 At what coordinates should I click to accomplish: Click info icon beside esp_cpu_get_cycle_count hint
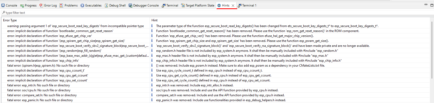[152, 75]
